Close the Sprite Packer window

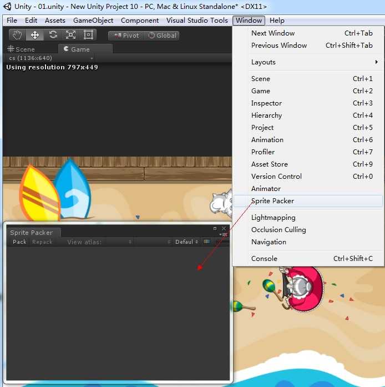[224, 229]
